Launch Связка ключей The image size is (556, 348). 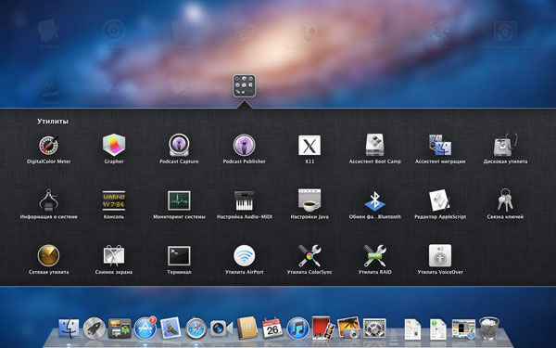[x=505, y=200]
